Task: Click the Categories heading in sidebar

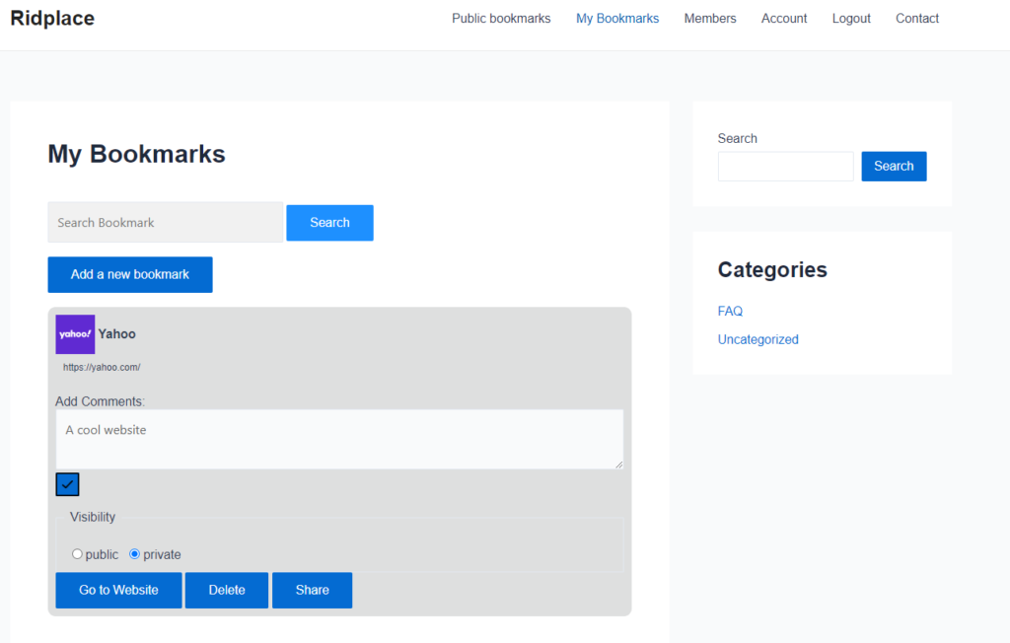Action: point(772,269)
